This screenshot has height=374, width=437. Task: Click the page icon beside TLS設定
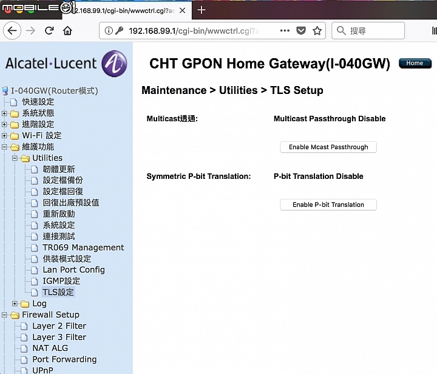[34, 292]
